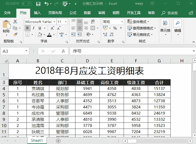Click the percent style icon
Image resolution: width=196 pixels, height=144 pixels.
[x=115, y=28]
